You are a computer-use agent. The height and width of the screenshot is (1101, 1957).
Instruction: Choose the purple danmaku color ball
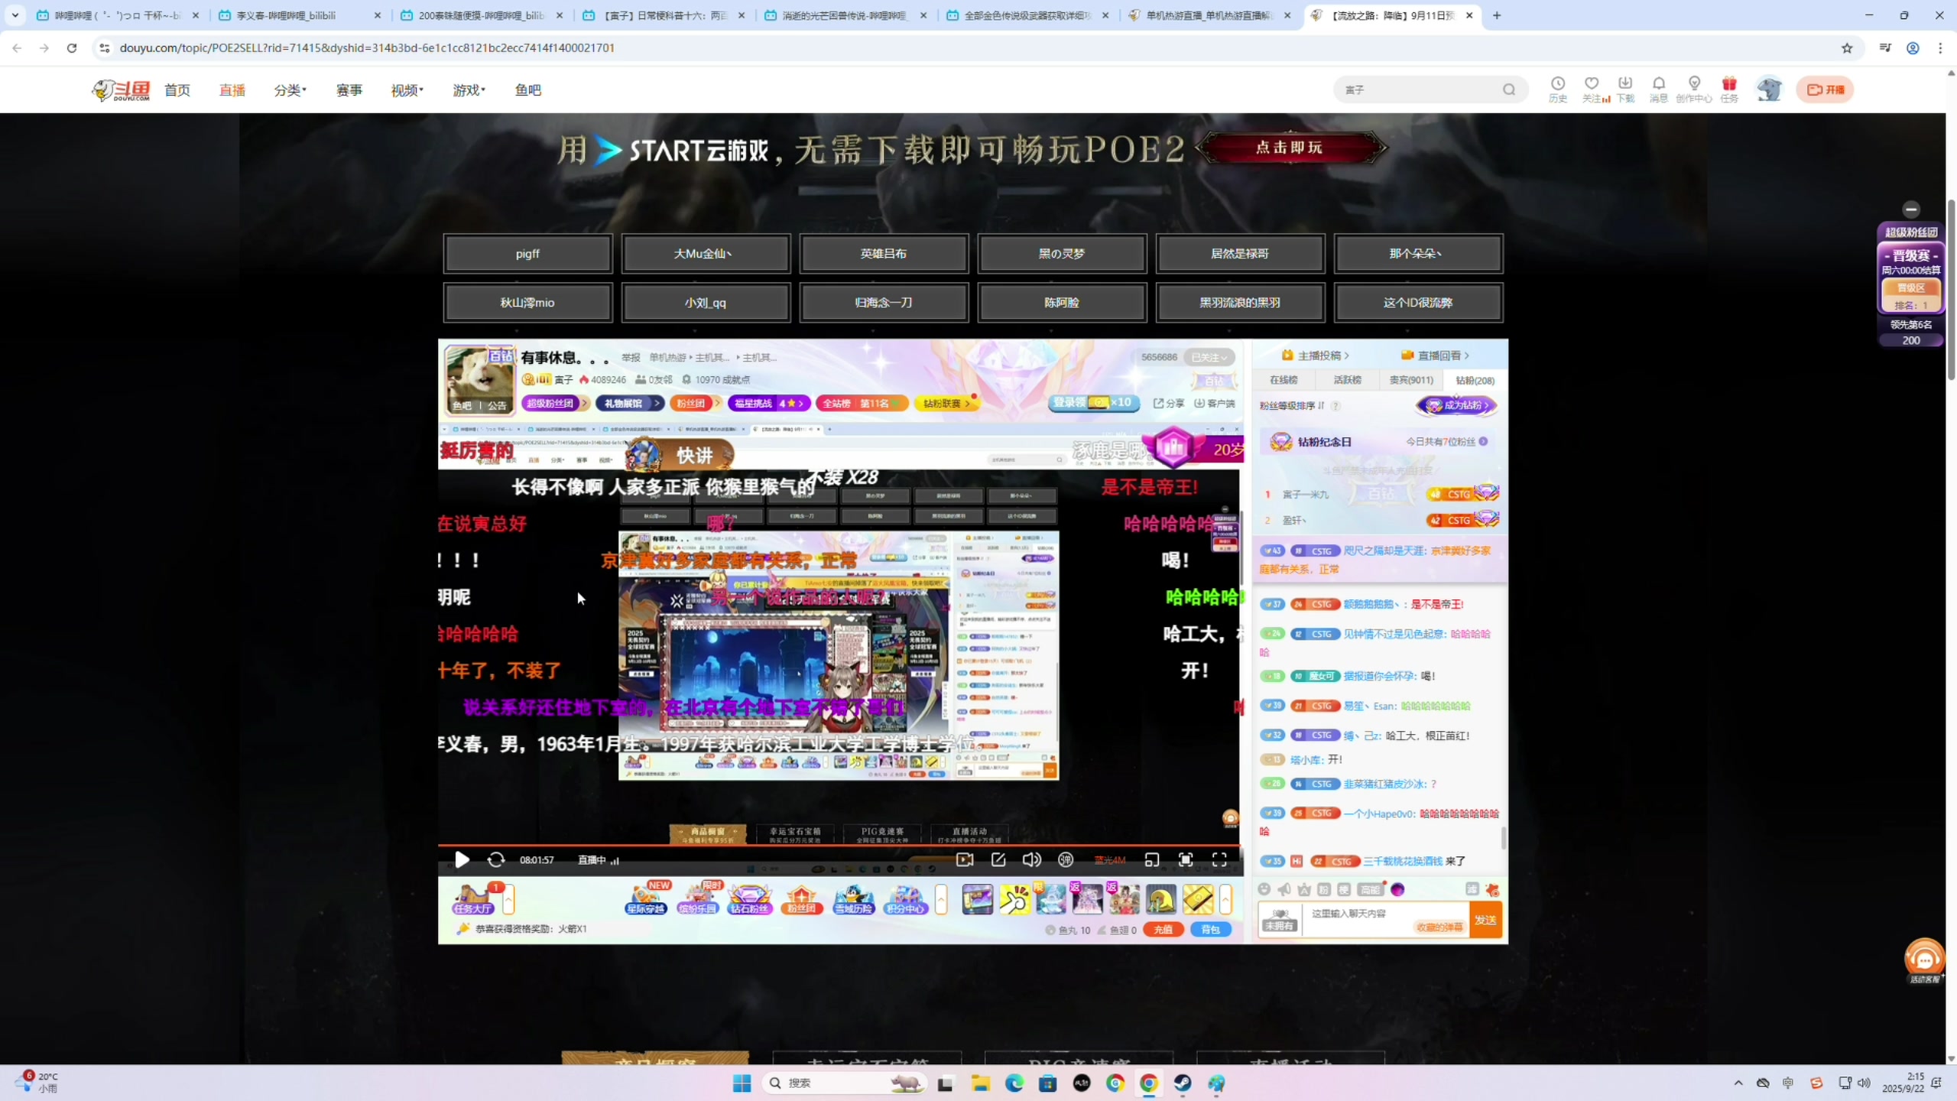pos(1397,889)
